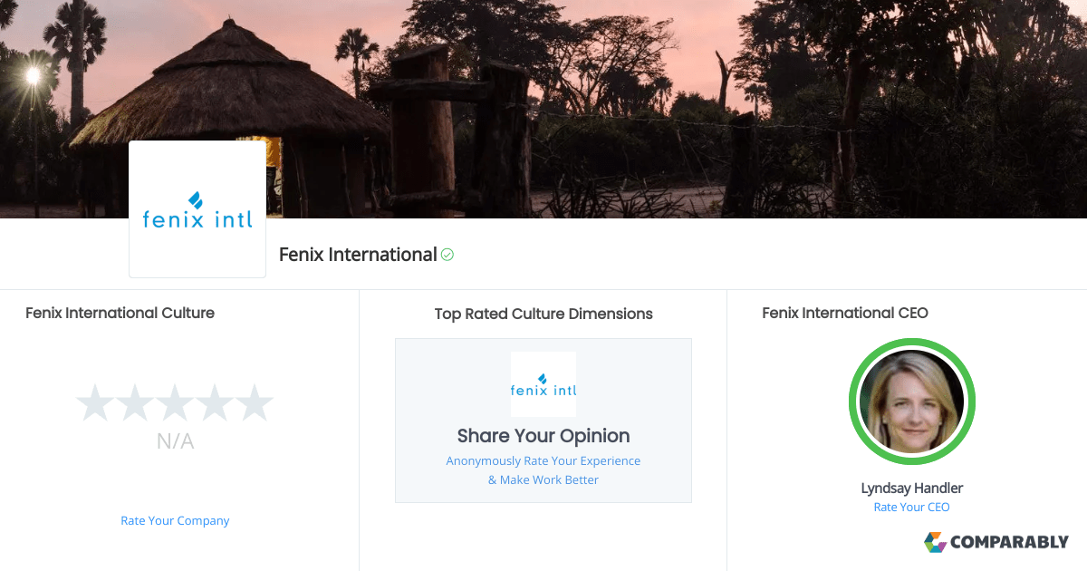Click the Fenix International Culture section heading

tap(120, 313)
